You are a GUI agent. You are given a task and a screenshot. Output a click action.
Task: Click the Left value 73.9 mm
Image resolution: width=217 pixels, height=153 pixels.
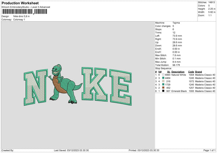[x=177, y=36]
